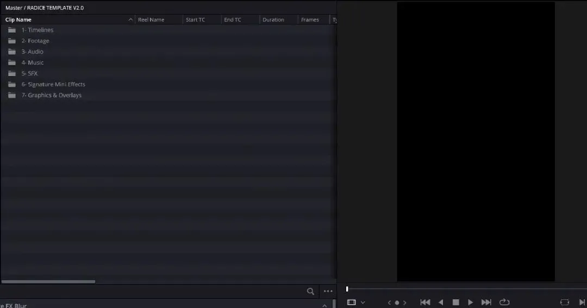Open the media pool three-dot options menu
This screenshot has width=587, height=308.
click(x=328, y=291)
